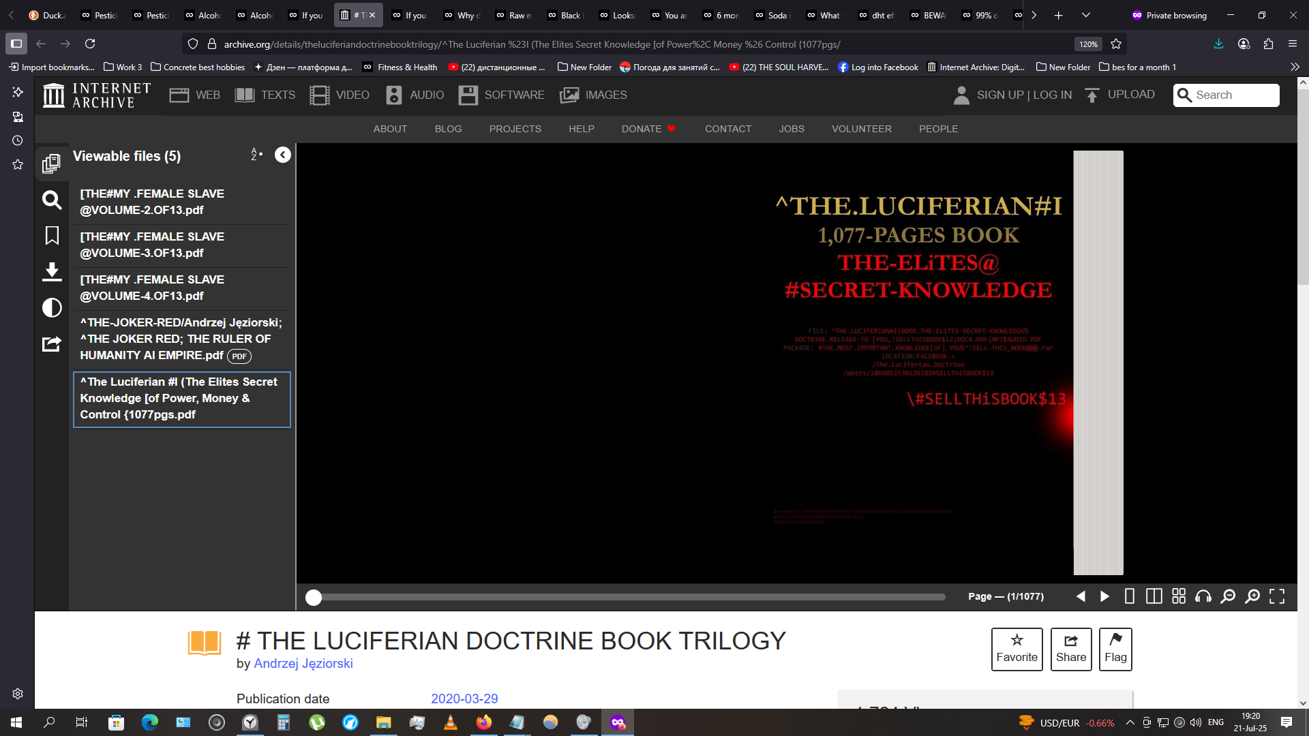
Task: Open FEMALE SLAVE VOLUME-4.OF13.pdf
Action: click(181, 288)
